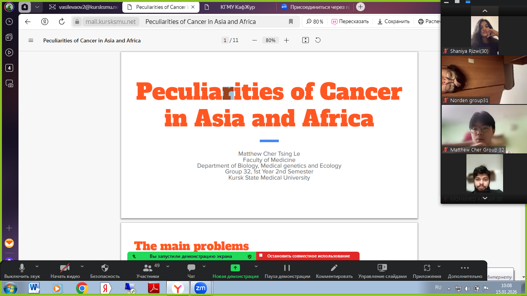Switch to the vasilevaov2@kursksmu mail tab
The width and height of the screenshot is (527, 296).
(x=83, y=7)
